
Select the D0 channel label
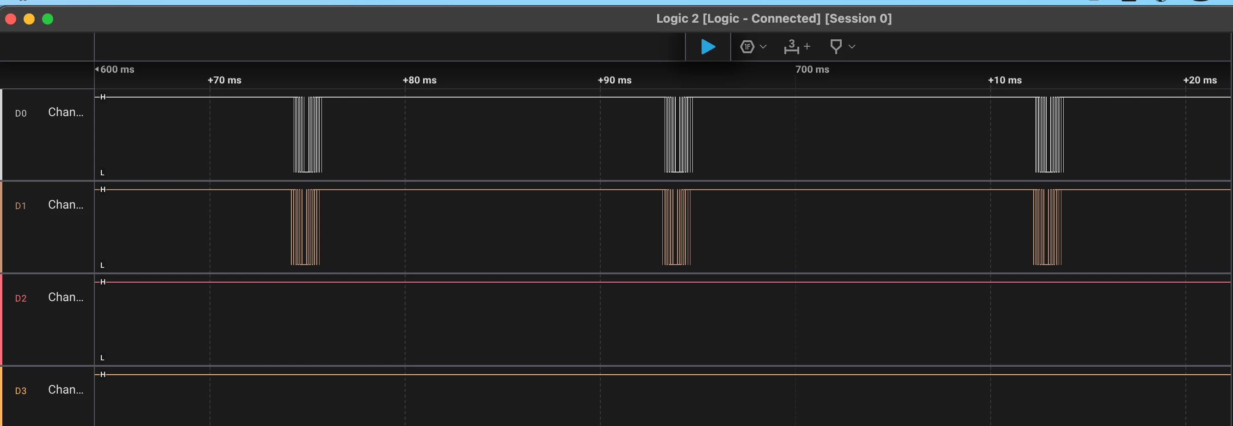[x=21, y=113]
